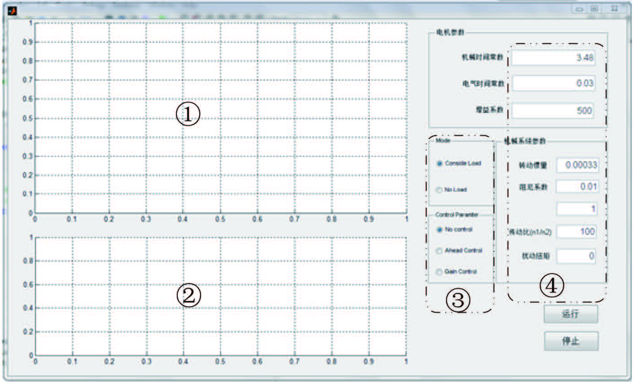Select the No control option
This screenshot has height=382, width=635.
(440, 230)
